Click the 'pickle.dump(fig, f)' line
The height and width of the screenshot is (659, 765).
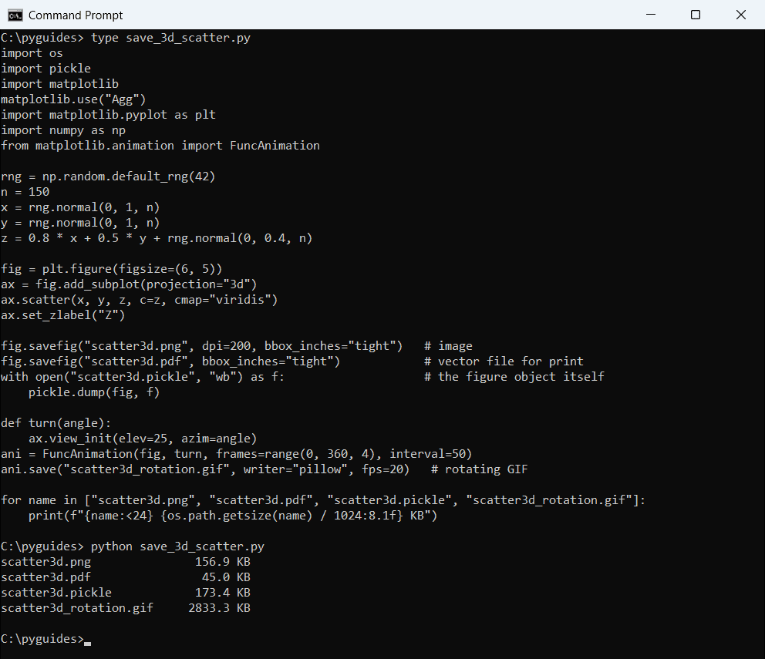(93, 392)
